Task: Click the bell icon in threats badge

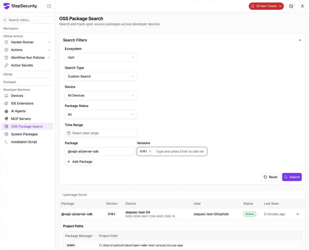Action: [x=253, y=6]
